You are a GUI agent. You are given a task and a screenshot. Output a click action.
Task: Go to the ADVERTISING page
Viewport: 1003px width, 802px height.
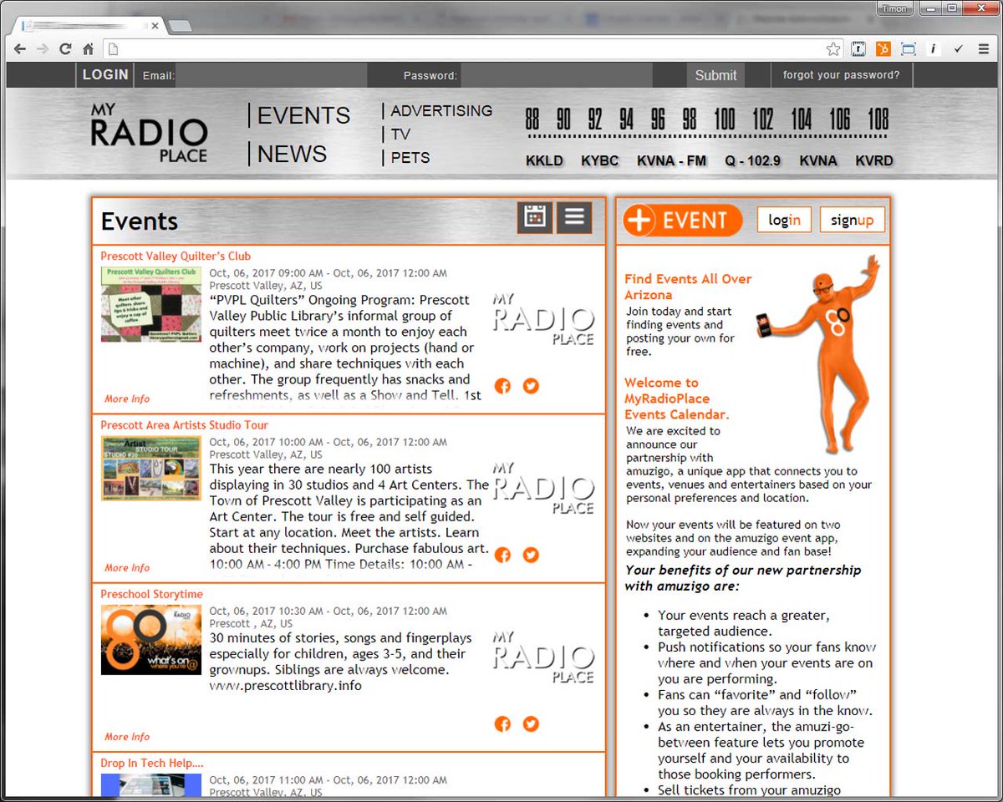[x=441, y=110]
